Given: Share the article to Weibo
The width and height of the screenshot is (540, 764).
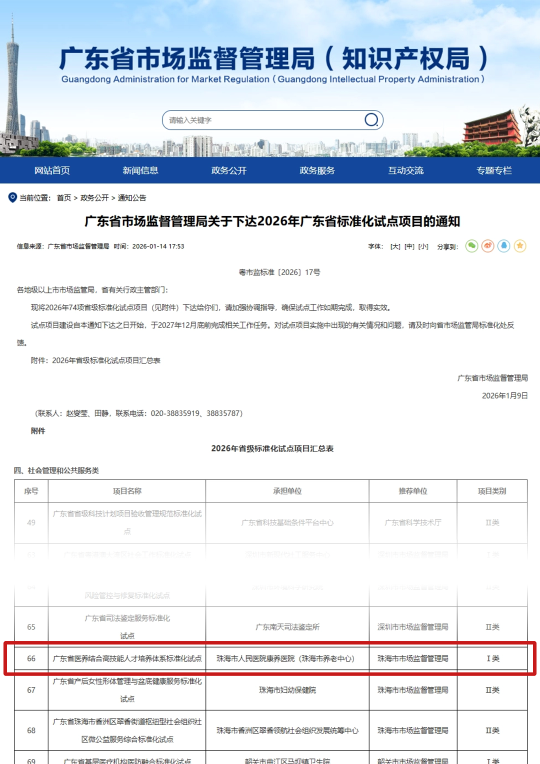Looking at the screenshot, I should click(x=487, y=246).
